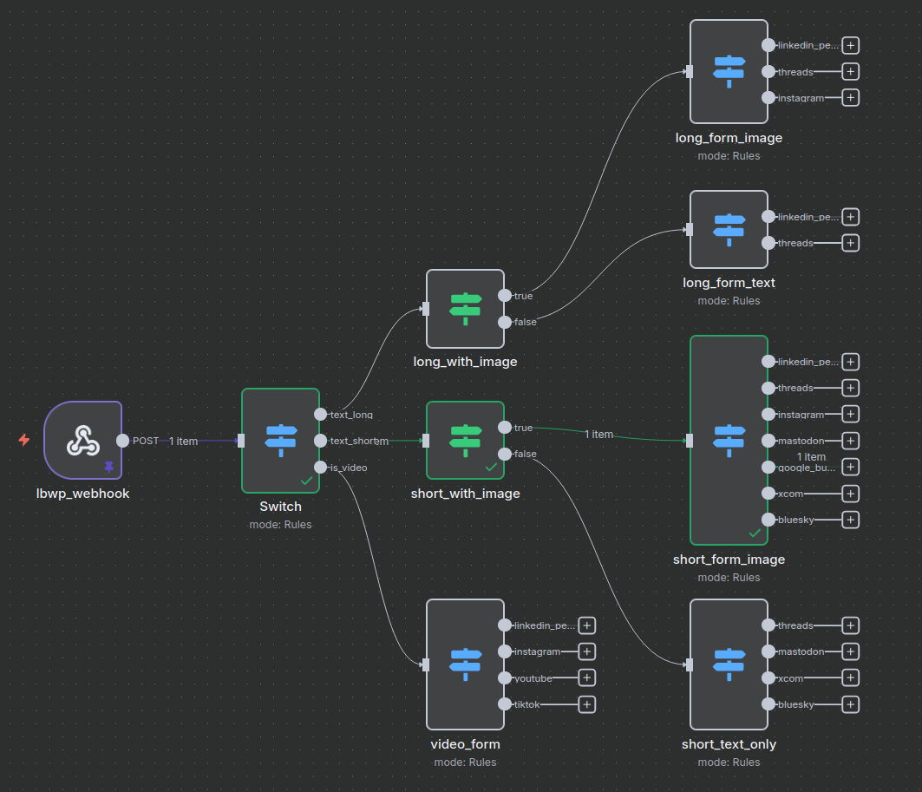Click the pin icon on lbwp_webhook
The width and height of the screenshot is (922, 792).
click(108, 467)
